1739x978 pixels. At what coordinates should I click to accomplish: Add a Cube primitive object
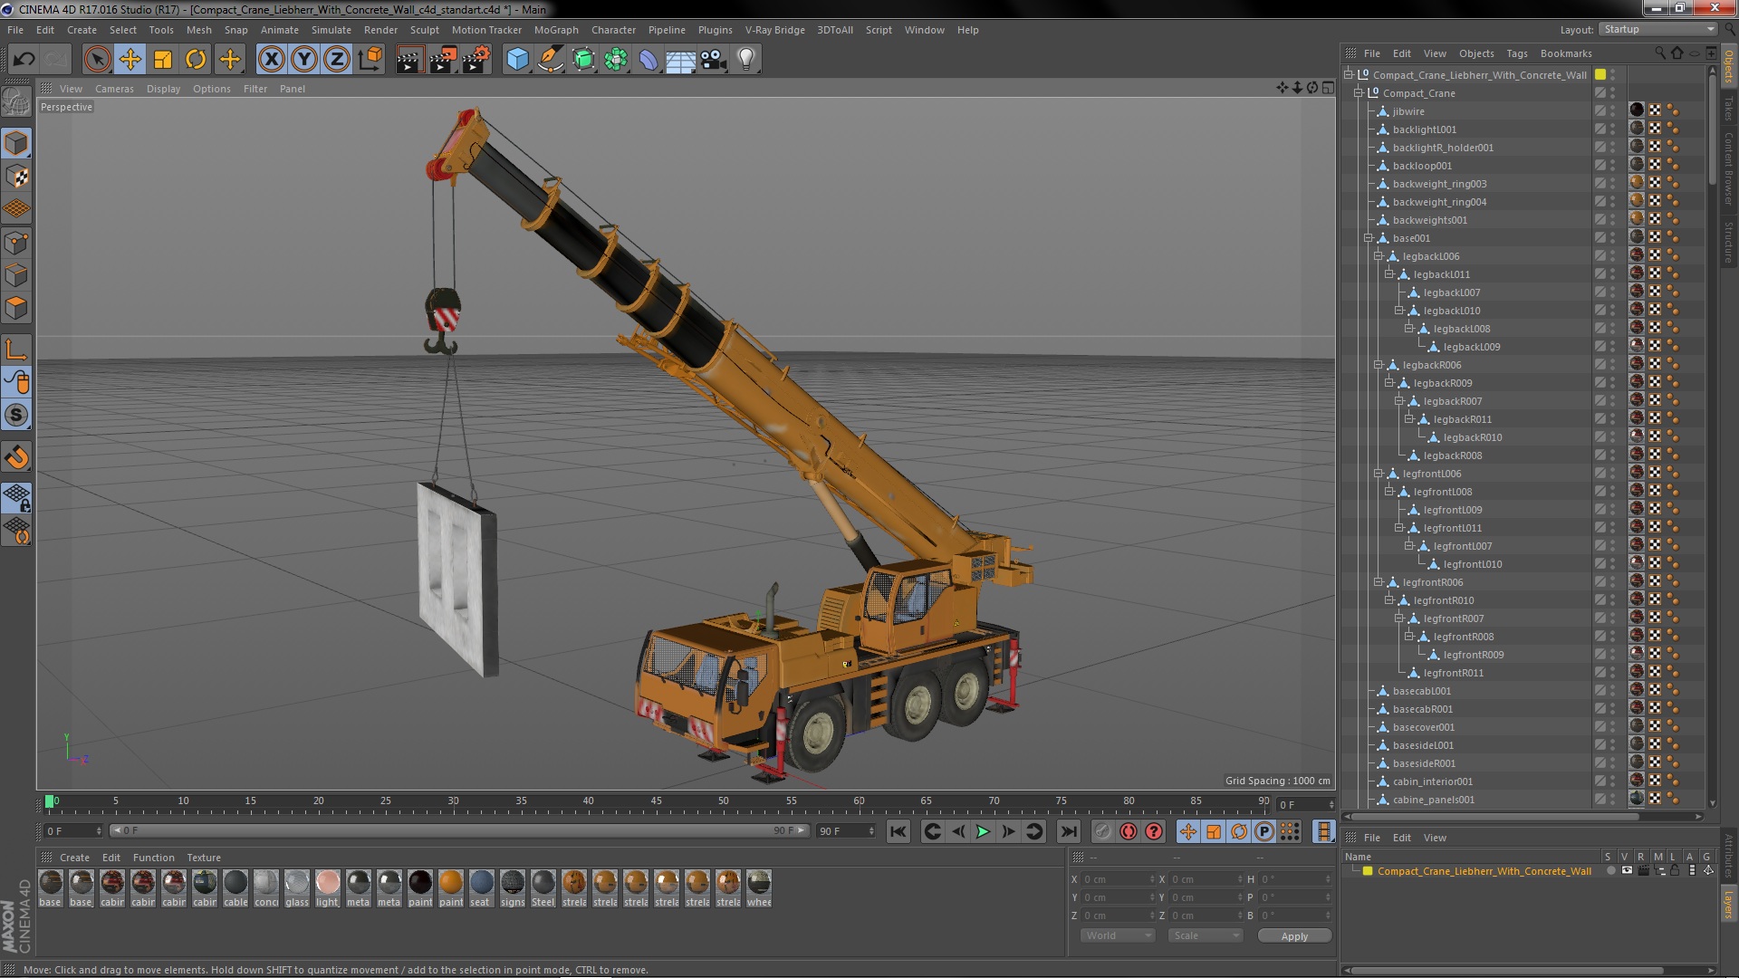(517, 60)
